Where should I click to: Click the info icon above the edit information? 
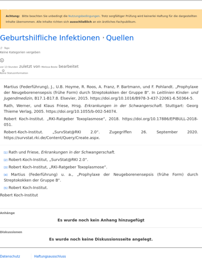coord(2,60)
